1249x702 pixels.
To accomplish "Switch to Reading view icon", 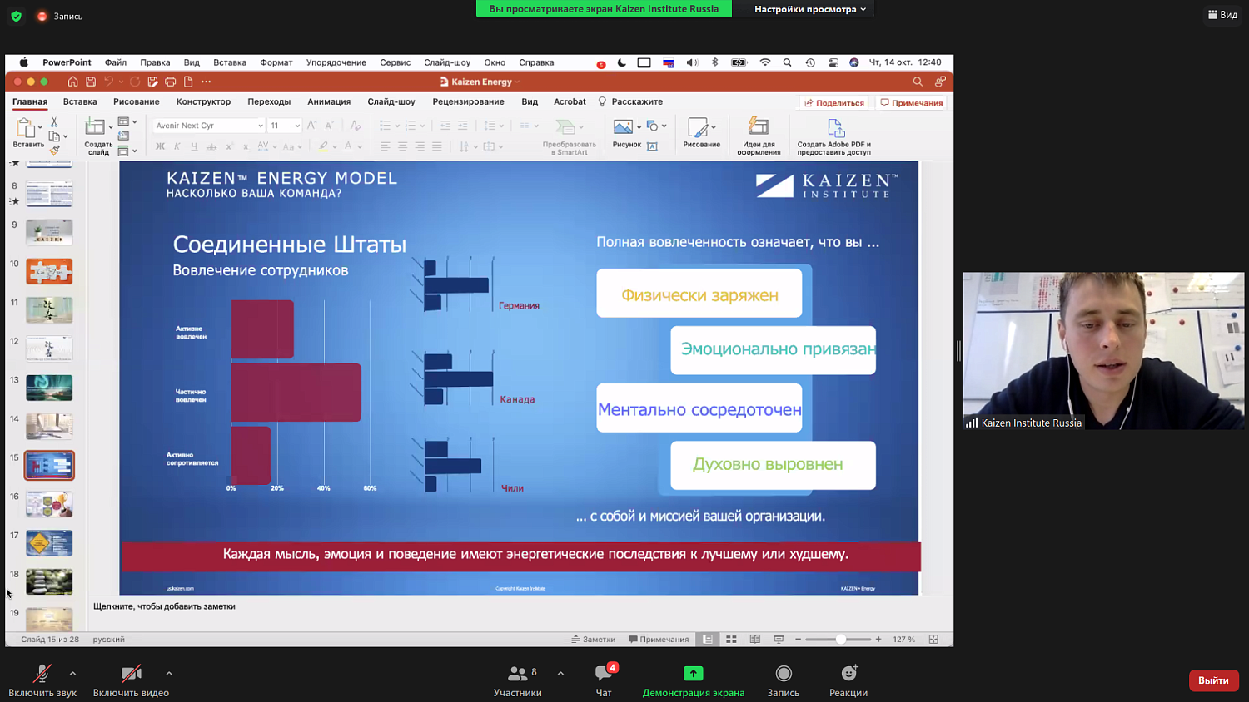I will click(x=755, y=640).
